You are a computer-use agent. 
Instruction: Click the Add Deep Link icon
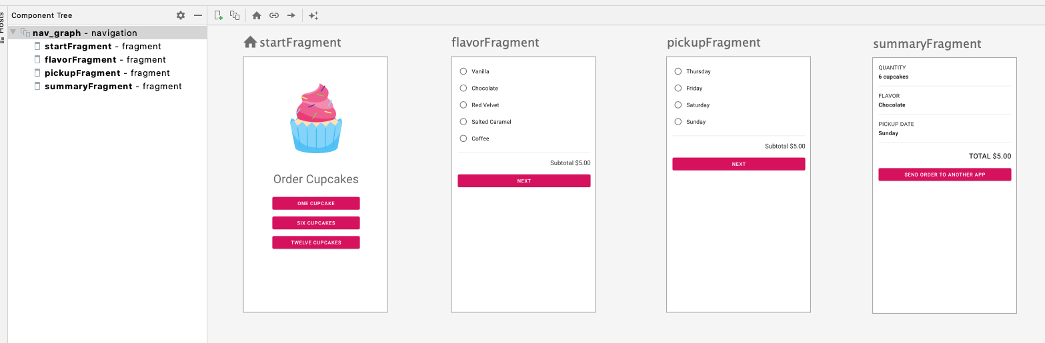[274, 15]
